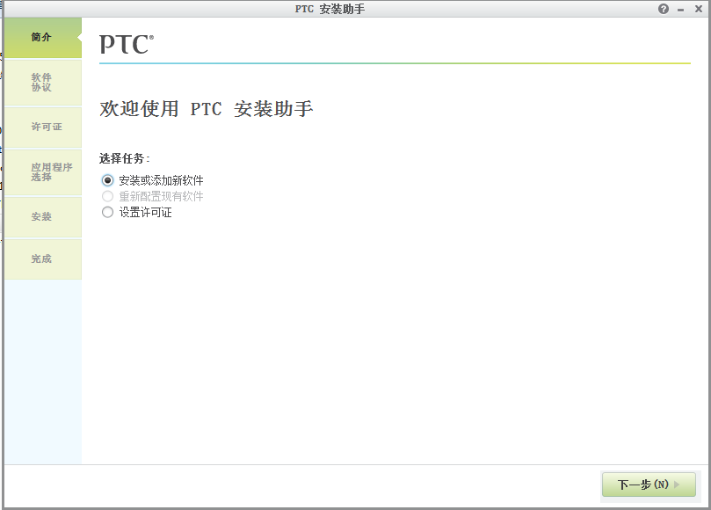This screenshot has height=510, width=711.
Task: Switch to the 许可证 sidebar step
Action: point(43,127)
